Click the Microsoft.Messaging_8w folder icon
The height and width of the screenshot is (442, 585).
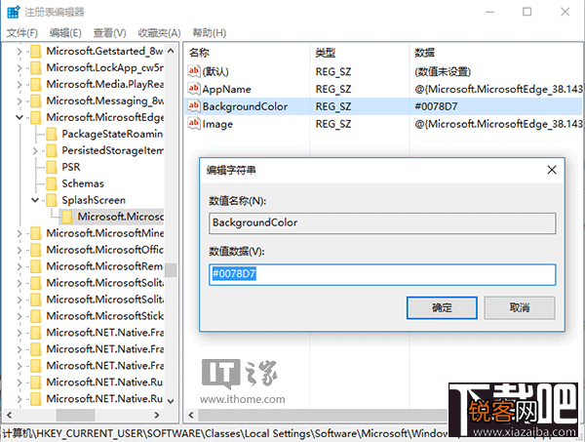click(36, 100)
